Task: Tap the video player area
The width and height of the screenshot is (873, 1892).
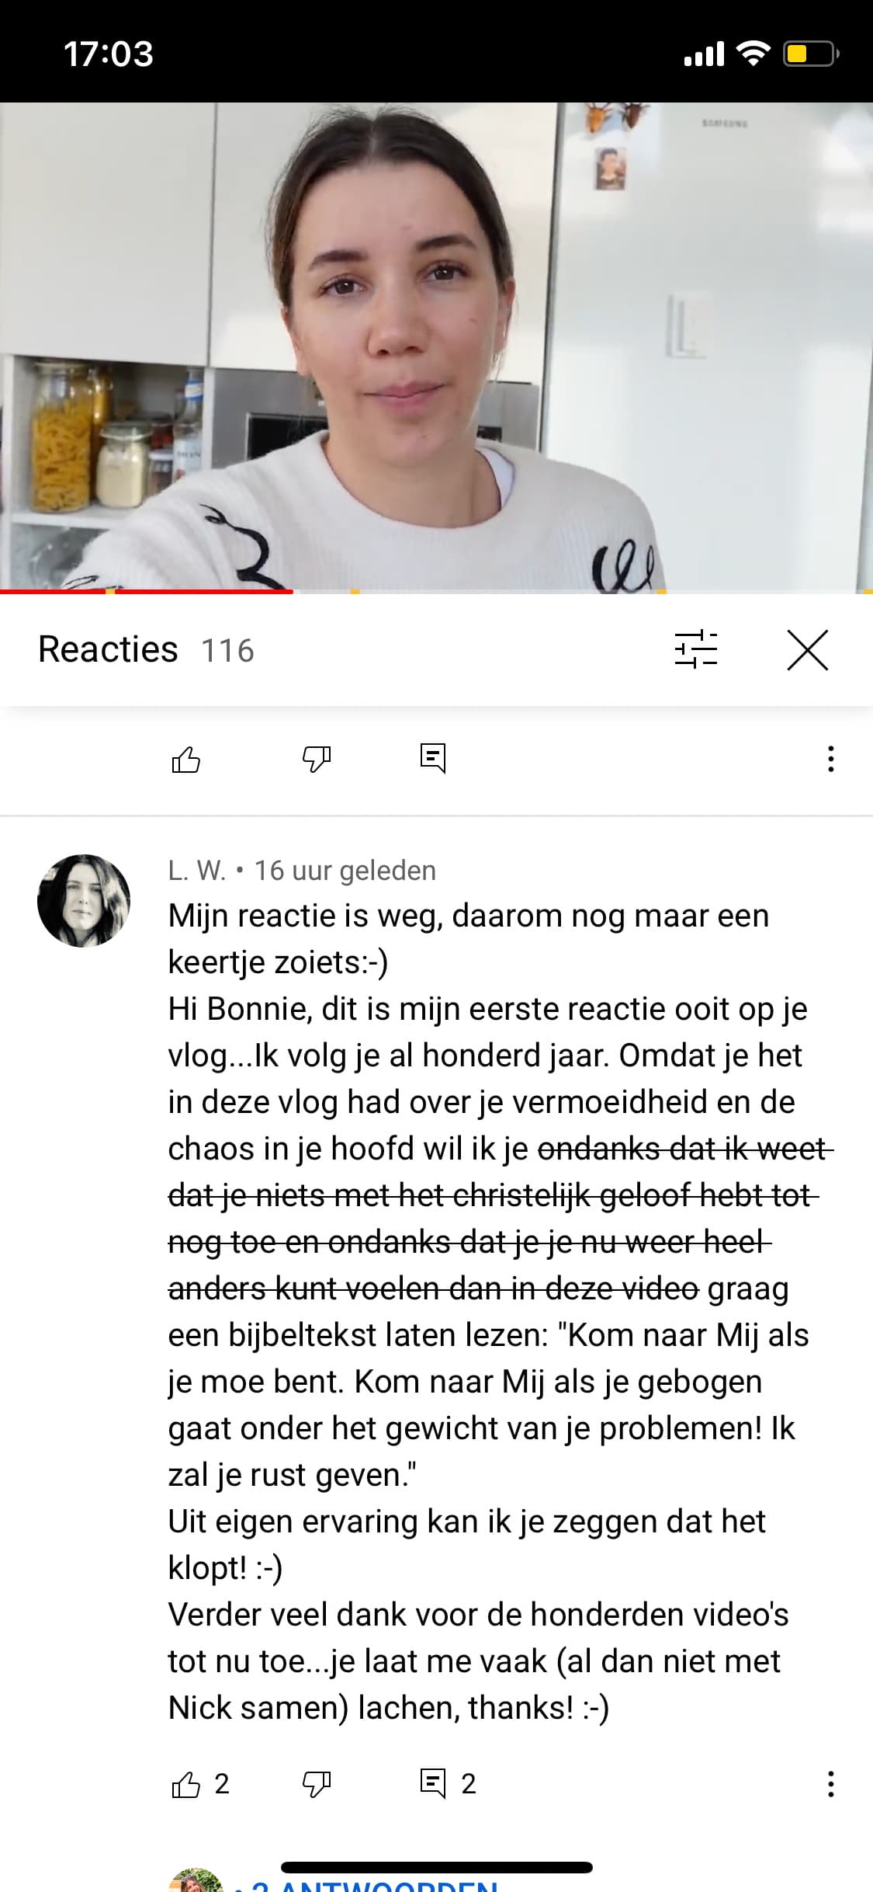Action: 436,347
